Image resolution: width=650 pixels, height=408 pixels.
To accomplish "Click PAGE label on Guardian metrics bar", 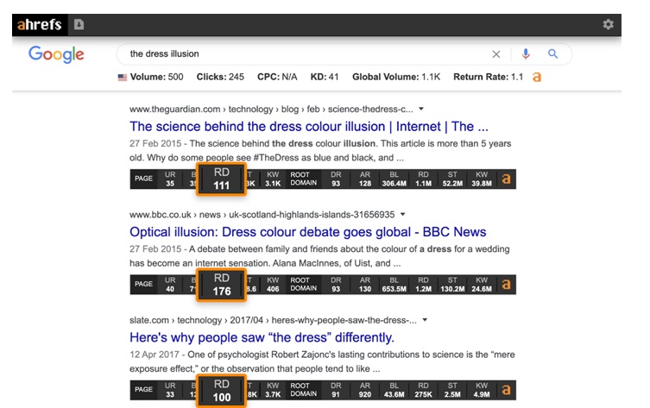I will [x=143, y=179].
